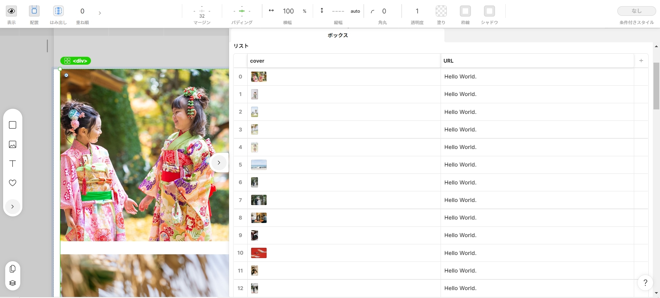
Task: Click the row 8 cover thumbnail
Action: [259, 218]
